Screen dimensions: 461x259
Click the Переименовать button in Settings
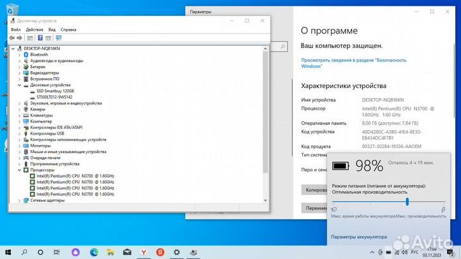click(314, 208)
